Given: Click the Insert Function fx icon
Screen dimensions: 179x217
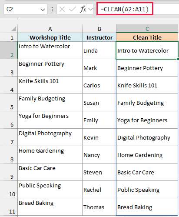Looking at the screenshot, I should (83, 9).
